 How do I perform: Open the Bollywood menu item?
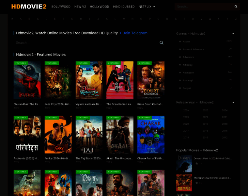tap(61, 7)
